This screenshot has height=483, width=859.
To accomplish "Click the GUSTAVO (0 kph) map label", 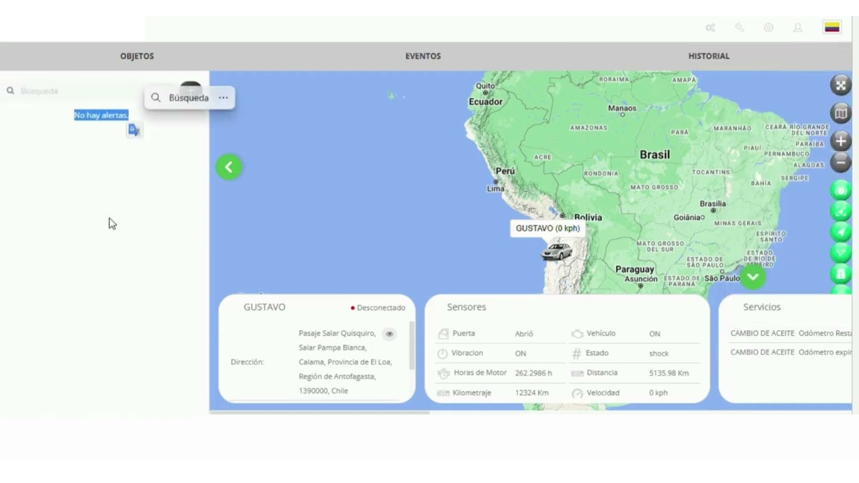I will 548,228.
